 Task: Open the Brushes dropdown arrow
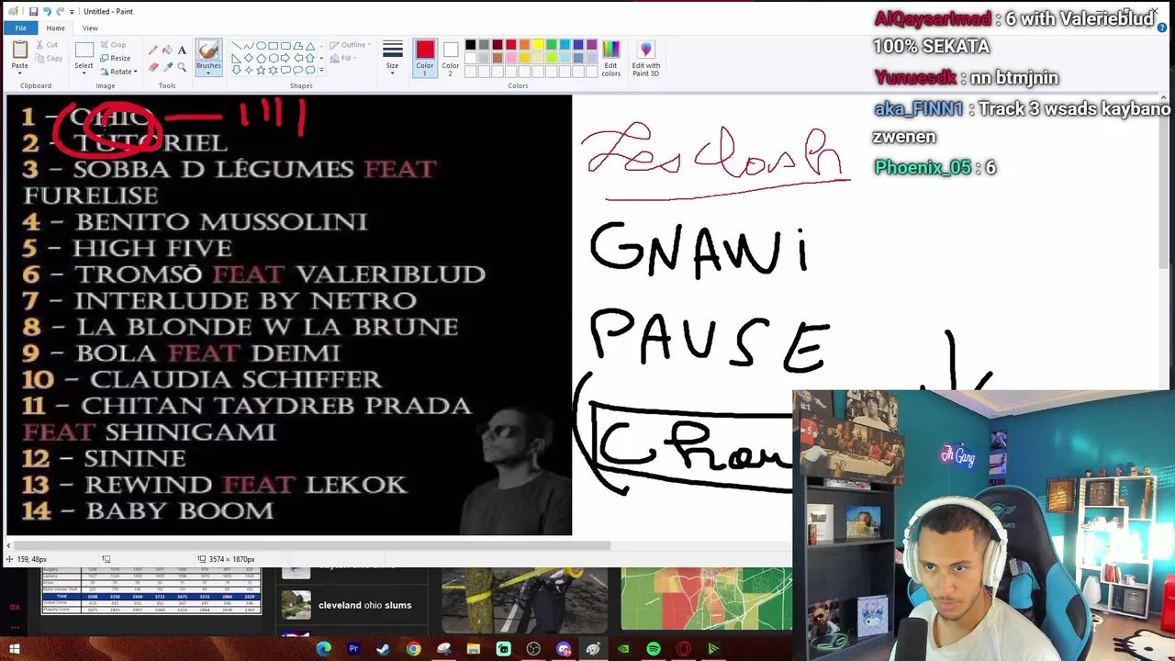click(208, 73)
